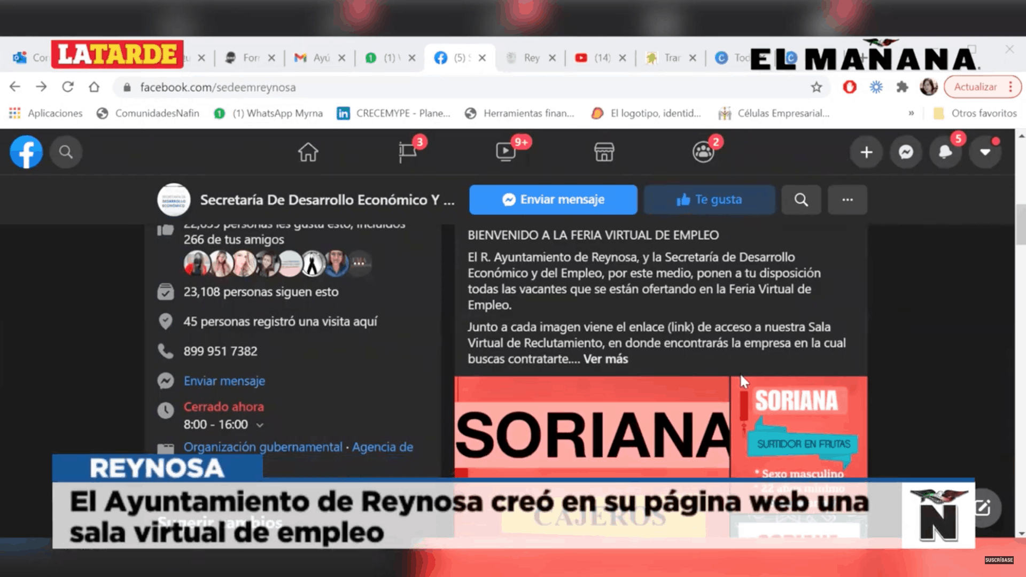The width and height of the screenshot is (1026, 577).
Task: Reload the page with refresh icon
Action: tap(67, 87)
